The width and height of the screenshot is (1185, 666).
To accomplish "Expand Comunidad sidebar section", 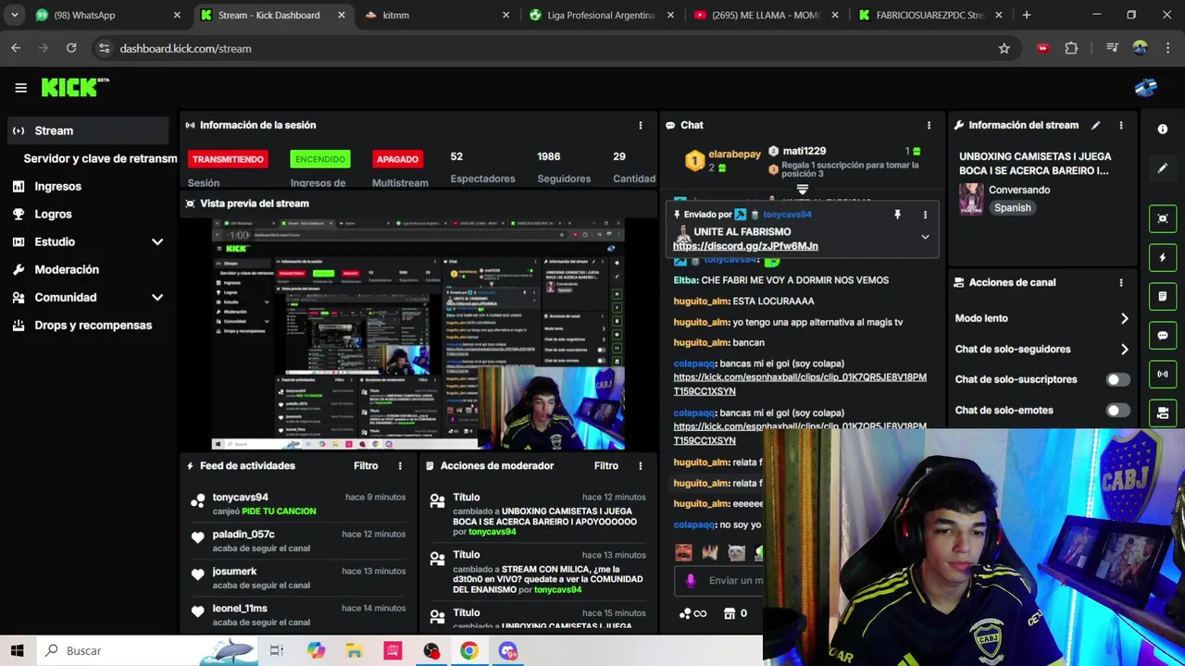I will click(157, 297).
